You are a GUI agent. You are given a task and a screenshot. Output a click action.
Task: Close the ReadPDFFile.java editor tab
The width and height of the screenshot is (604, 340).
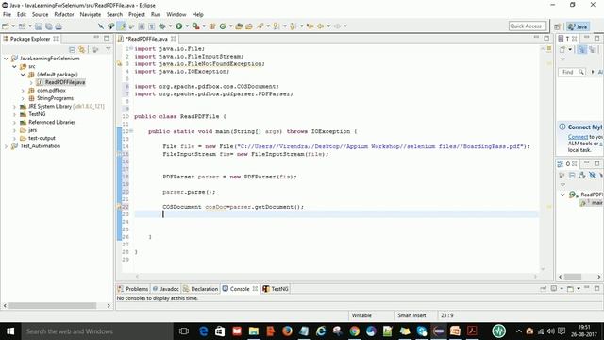pyautogui.click(x=174, y=39)
